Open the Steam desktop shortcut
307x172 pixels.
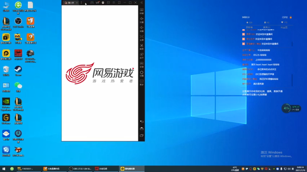click(18, 71)
